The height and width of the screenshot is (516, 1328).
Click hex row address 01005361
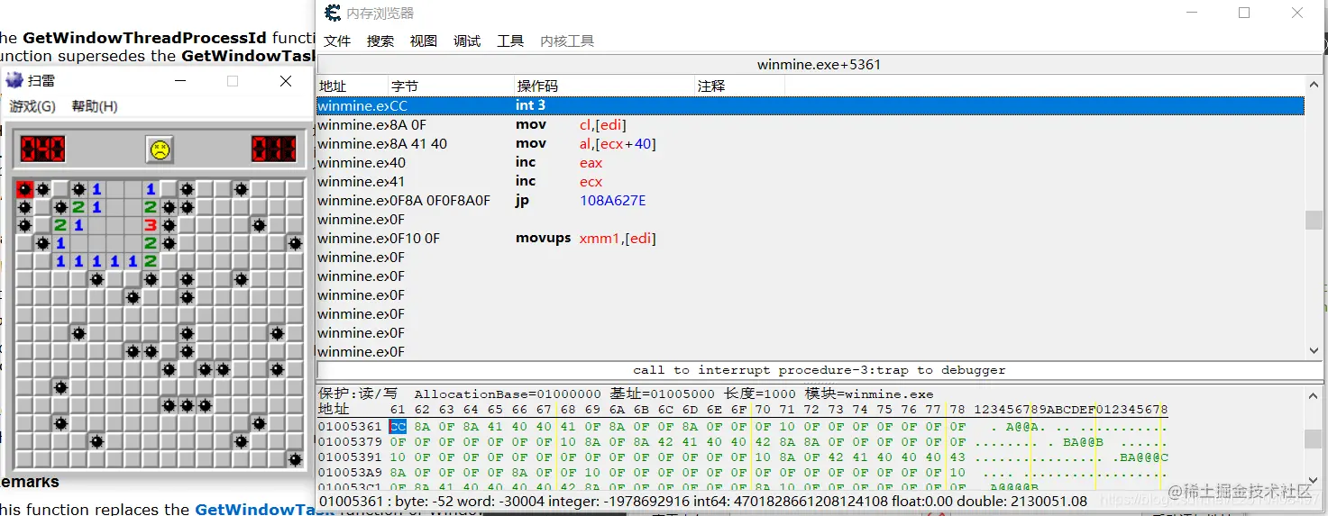pyautogui.click(x=350, y=427)
